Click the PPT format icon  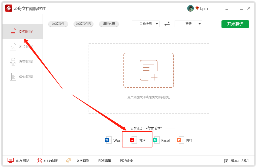click(181, 140)
